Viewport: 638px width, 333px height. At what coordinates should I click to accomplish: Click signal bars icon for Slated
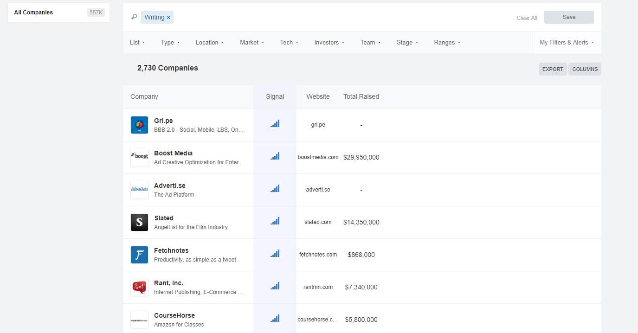tap(275, 221)
